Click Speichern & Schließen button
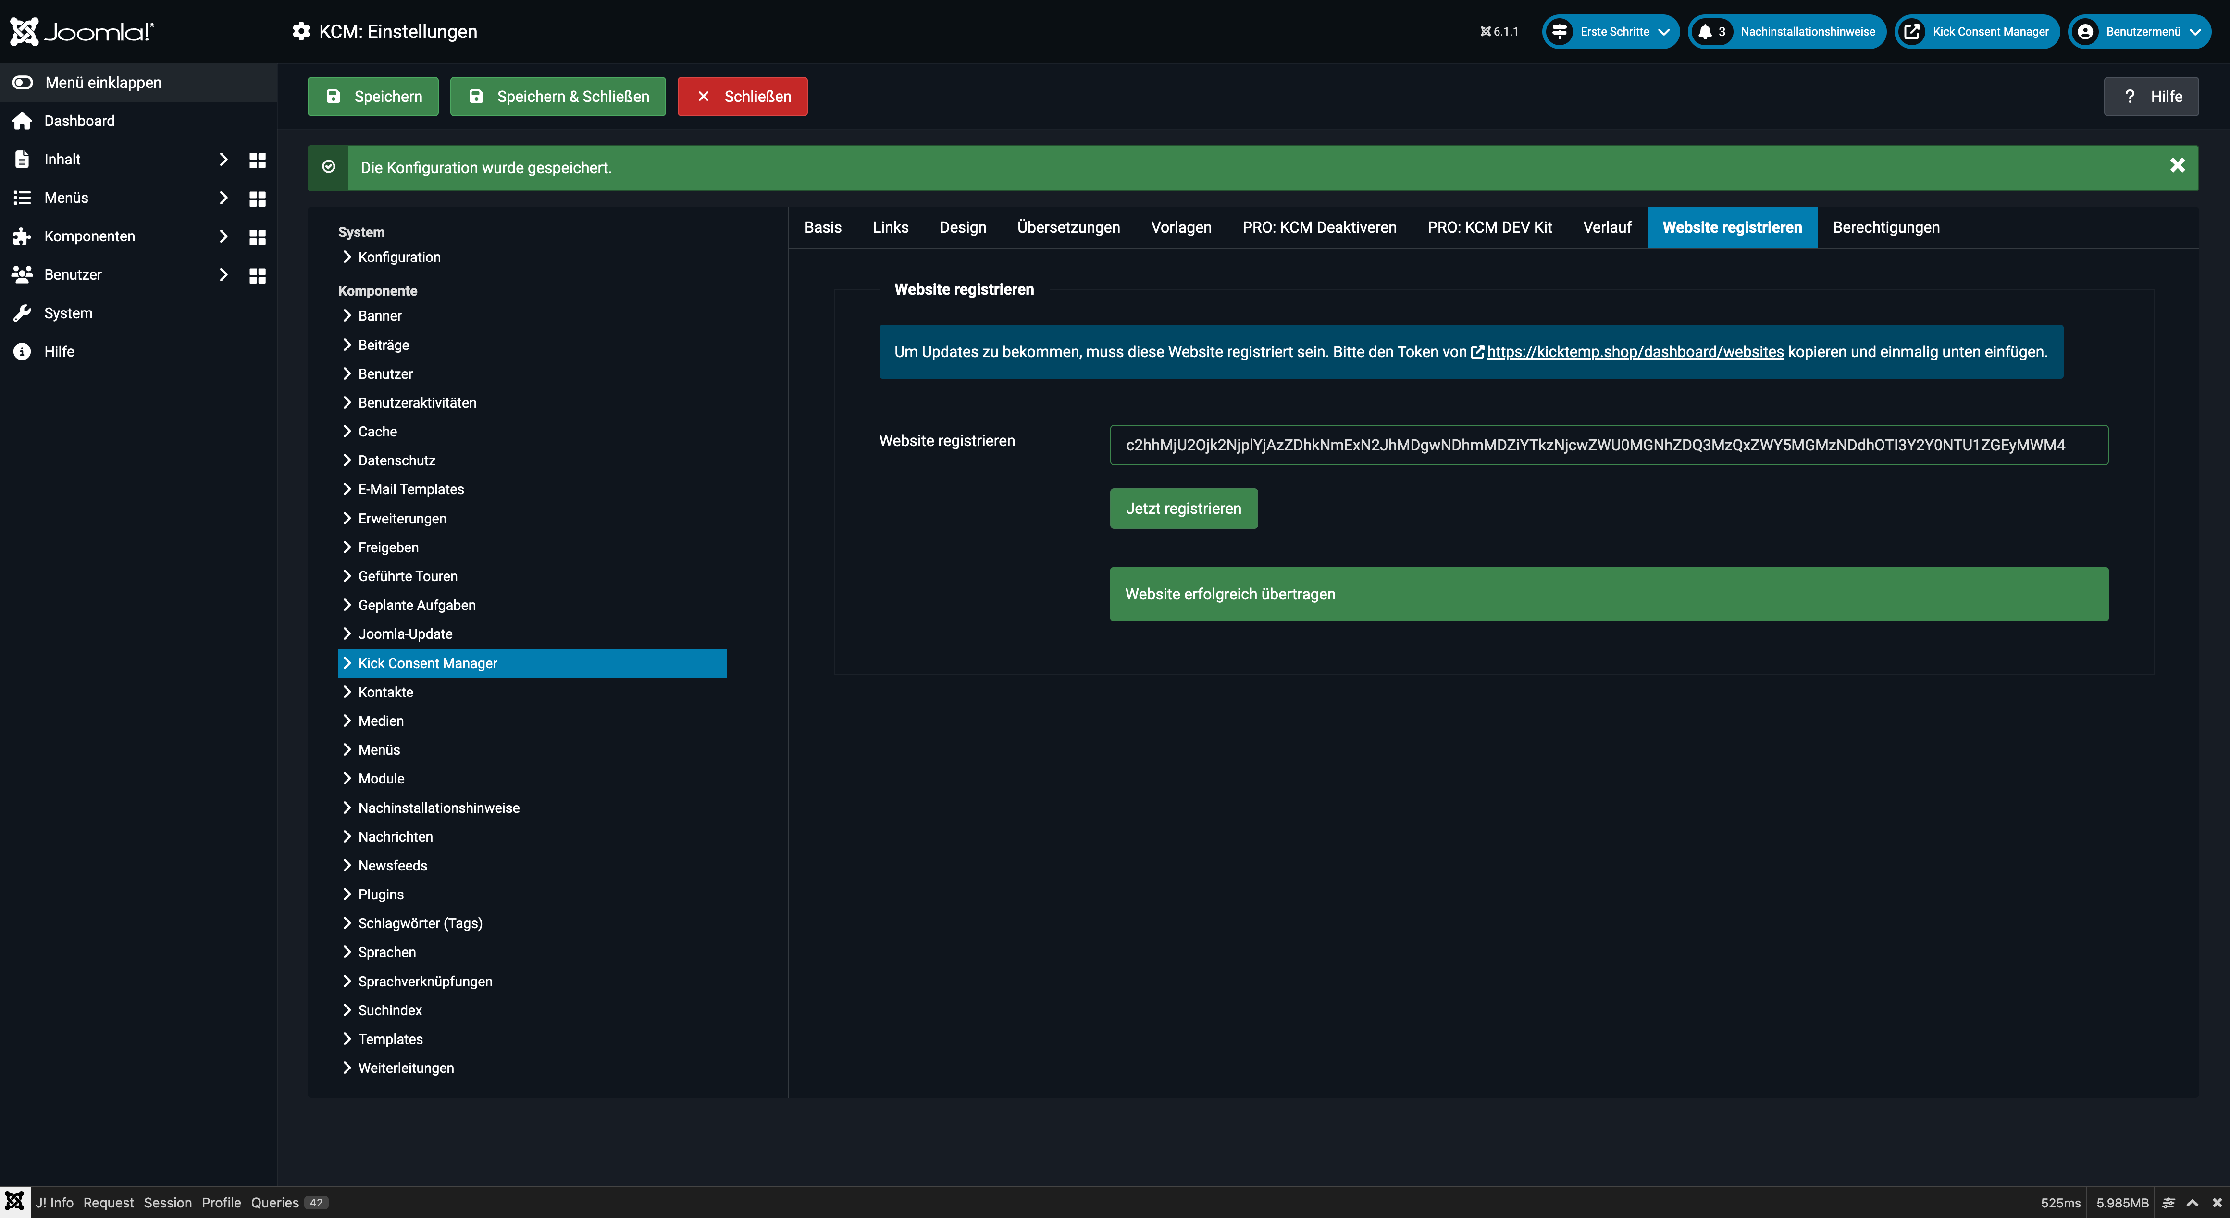 click(x=557, y=96)
